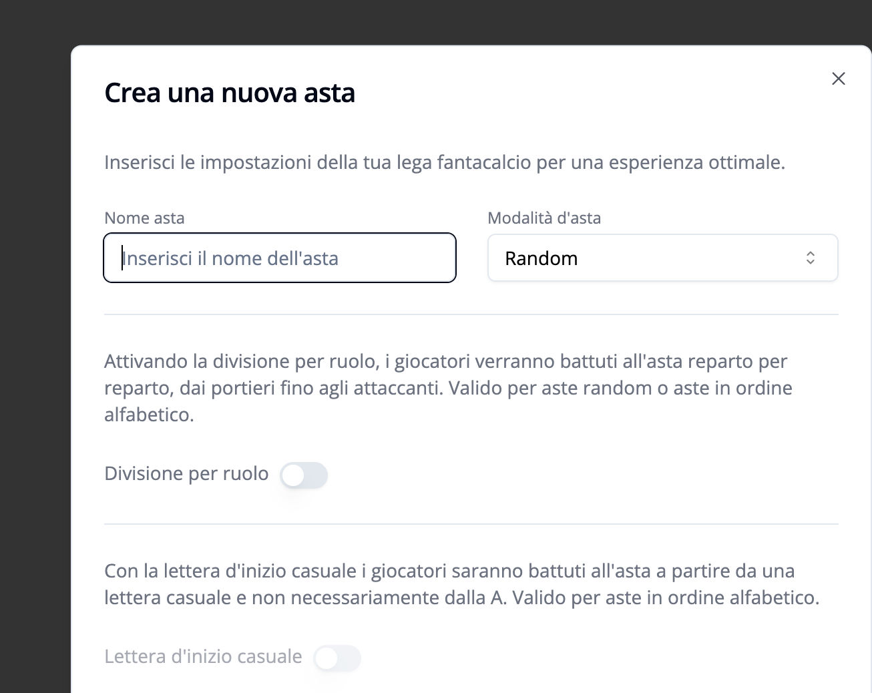This screenshot has height=693, width=872.
Task: Click the divider below 'Divisione per ruolo' switch
Action: tap(471, 524)
